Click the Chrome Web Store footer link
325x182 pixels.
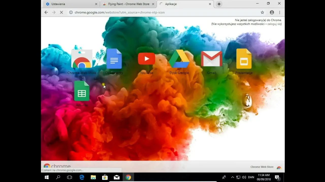[x=262, y=167]
